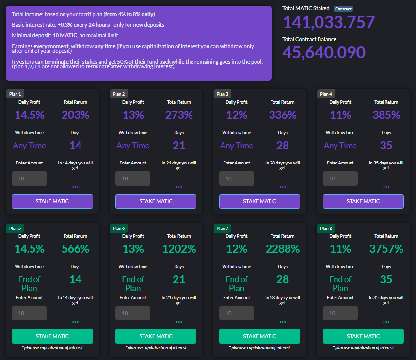Select the Plan 8 label tag

point(326,229)
